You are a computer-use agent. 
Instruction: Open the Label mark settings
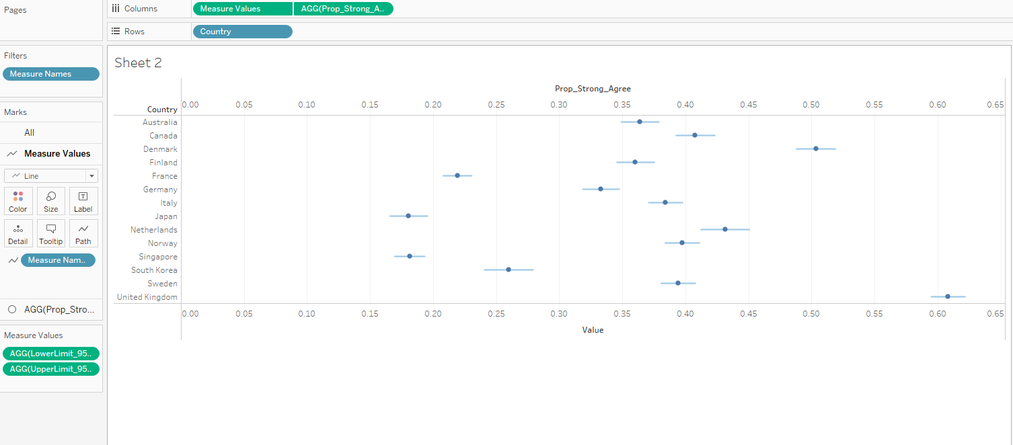(83, 201)
